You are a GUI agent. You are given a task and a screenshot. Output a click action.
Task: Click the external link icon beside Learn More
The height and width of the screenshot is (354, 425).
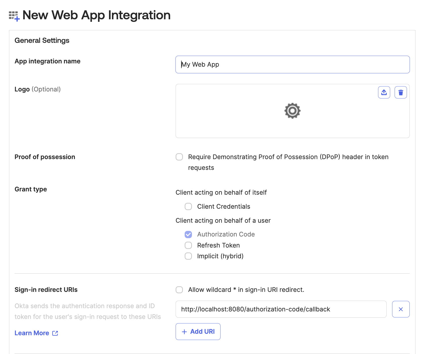(x=55, y=333)
